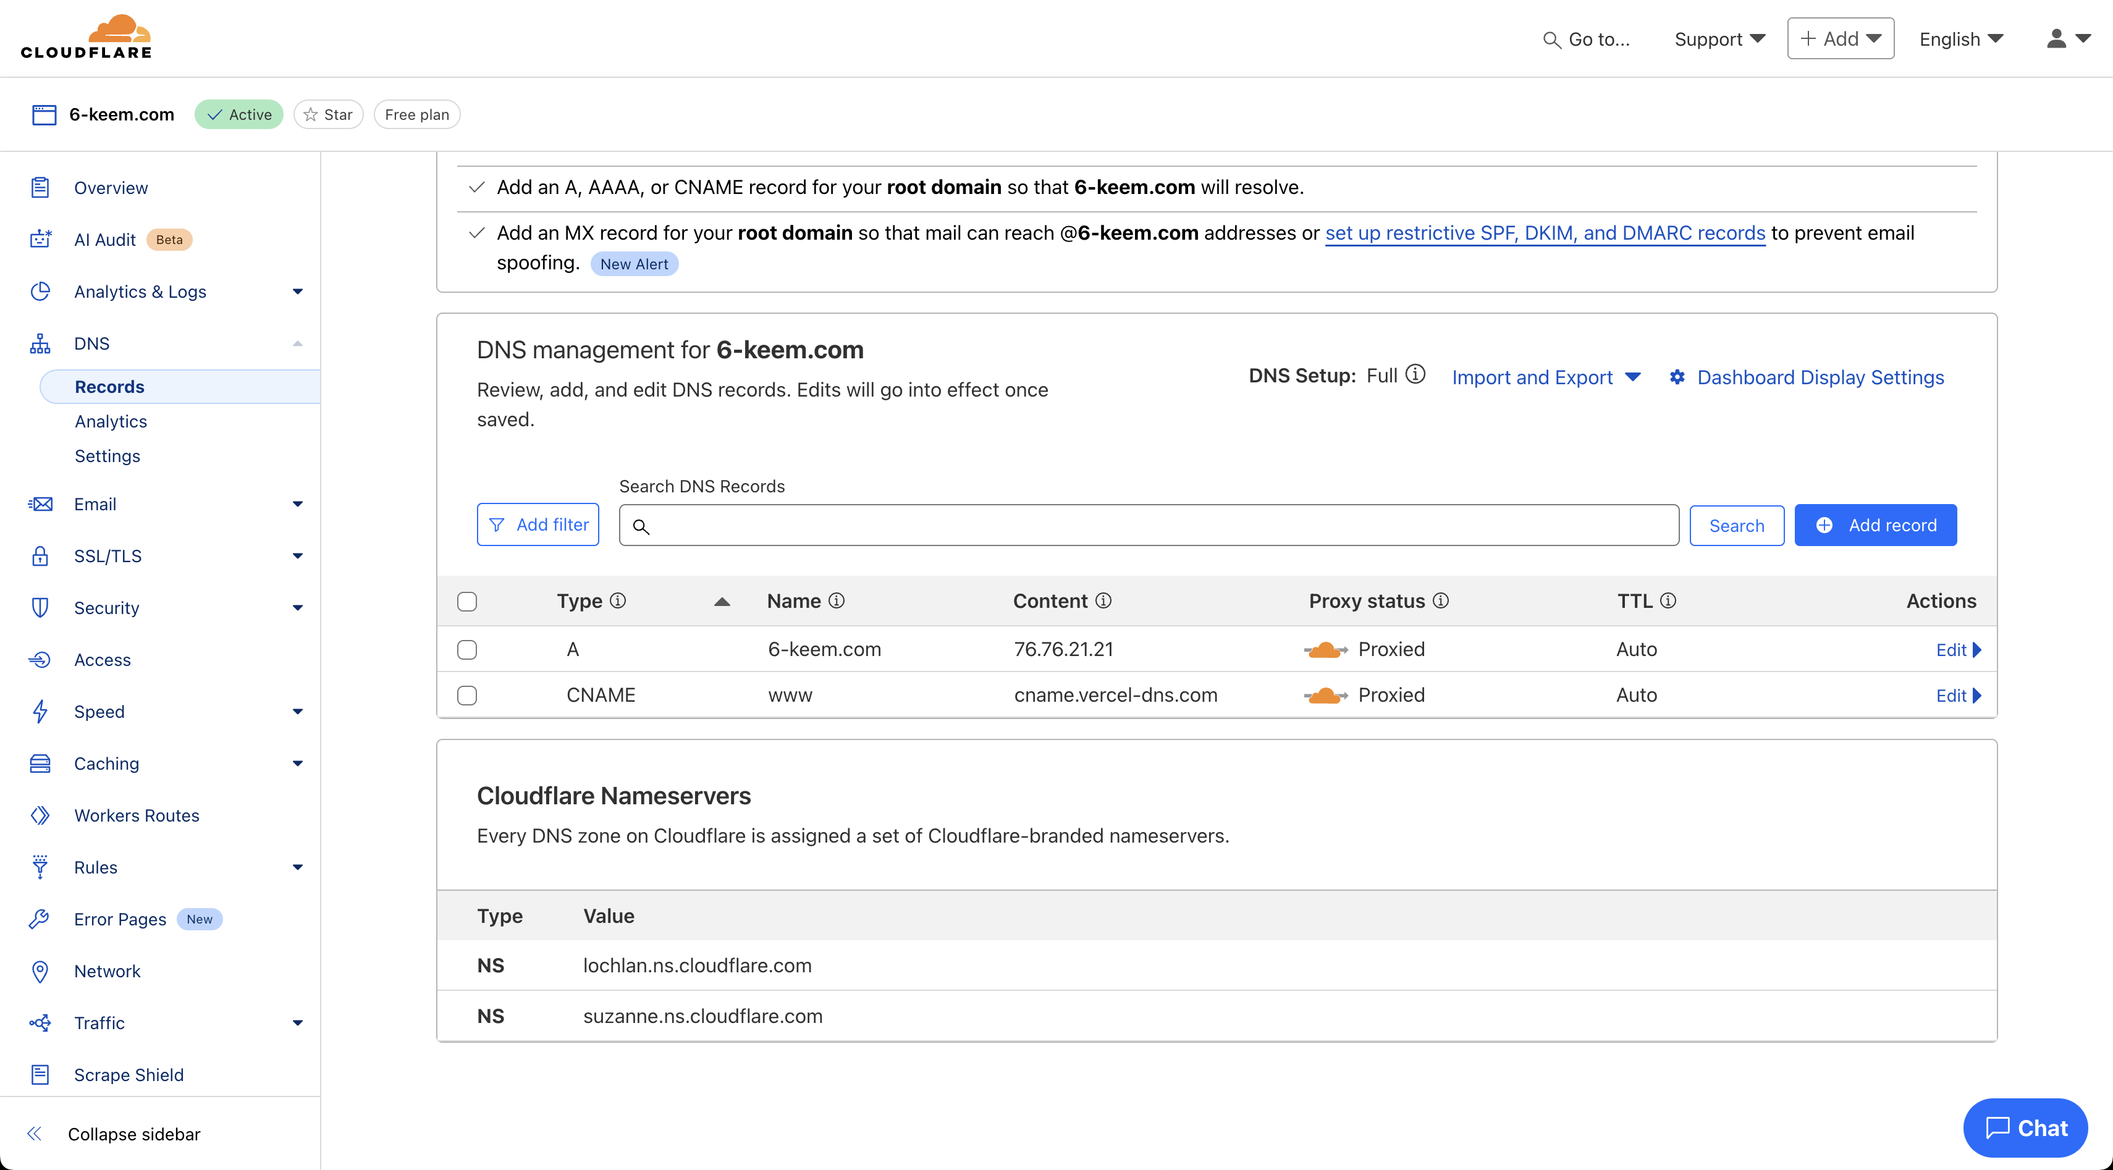Click the Add record button
Screen dimensions: 2113x1170
tap(1875, 524)
